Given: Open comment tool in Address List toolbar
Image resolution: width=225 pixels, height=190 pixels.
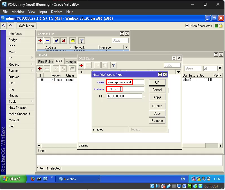Looking at the screenshot, I should tap(72, 41).
